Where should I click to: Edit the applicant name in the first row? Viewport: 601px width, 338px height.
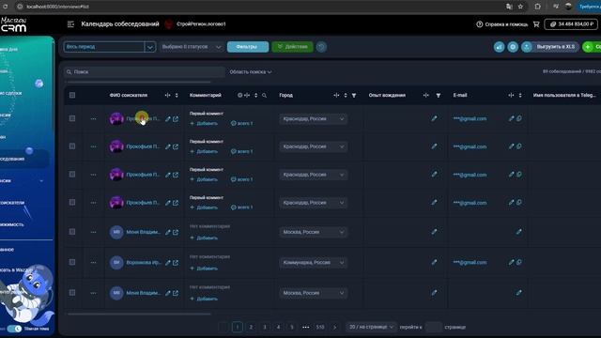pos(167,119)
